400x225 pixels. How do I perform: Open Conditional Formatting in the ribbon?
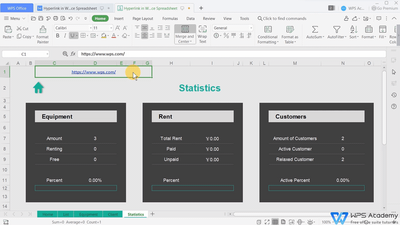click(267, 30)
